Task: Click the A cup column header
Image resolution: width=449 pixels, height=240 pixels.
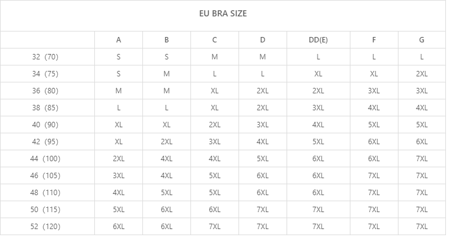Action: tap(119, 40)
